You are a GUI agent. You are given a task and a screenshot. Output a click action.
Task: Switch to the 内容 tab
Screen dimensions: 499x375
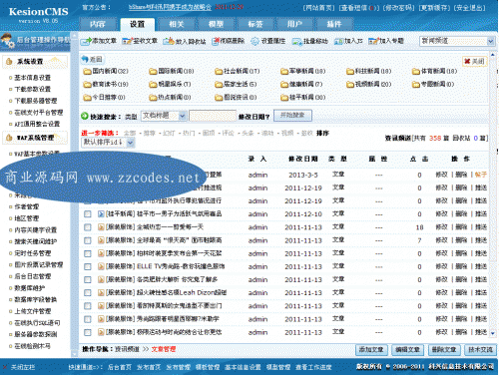point(98,24)
